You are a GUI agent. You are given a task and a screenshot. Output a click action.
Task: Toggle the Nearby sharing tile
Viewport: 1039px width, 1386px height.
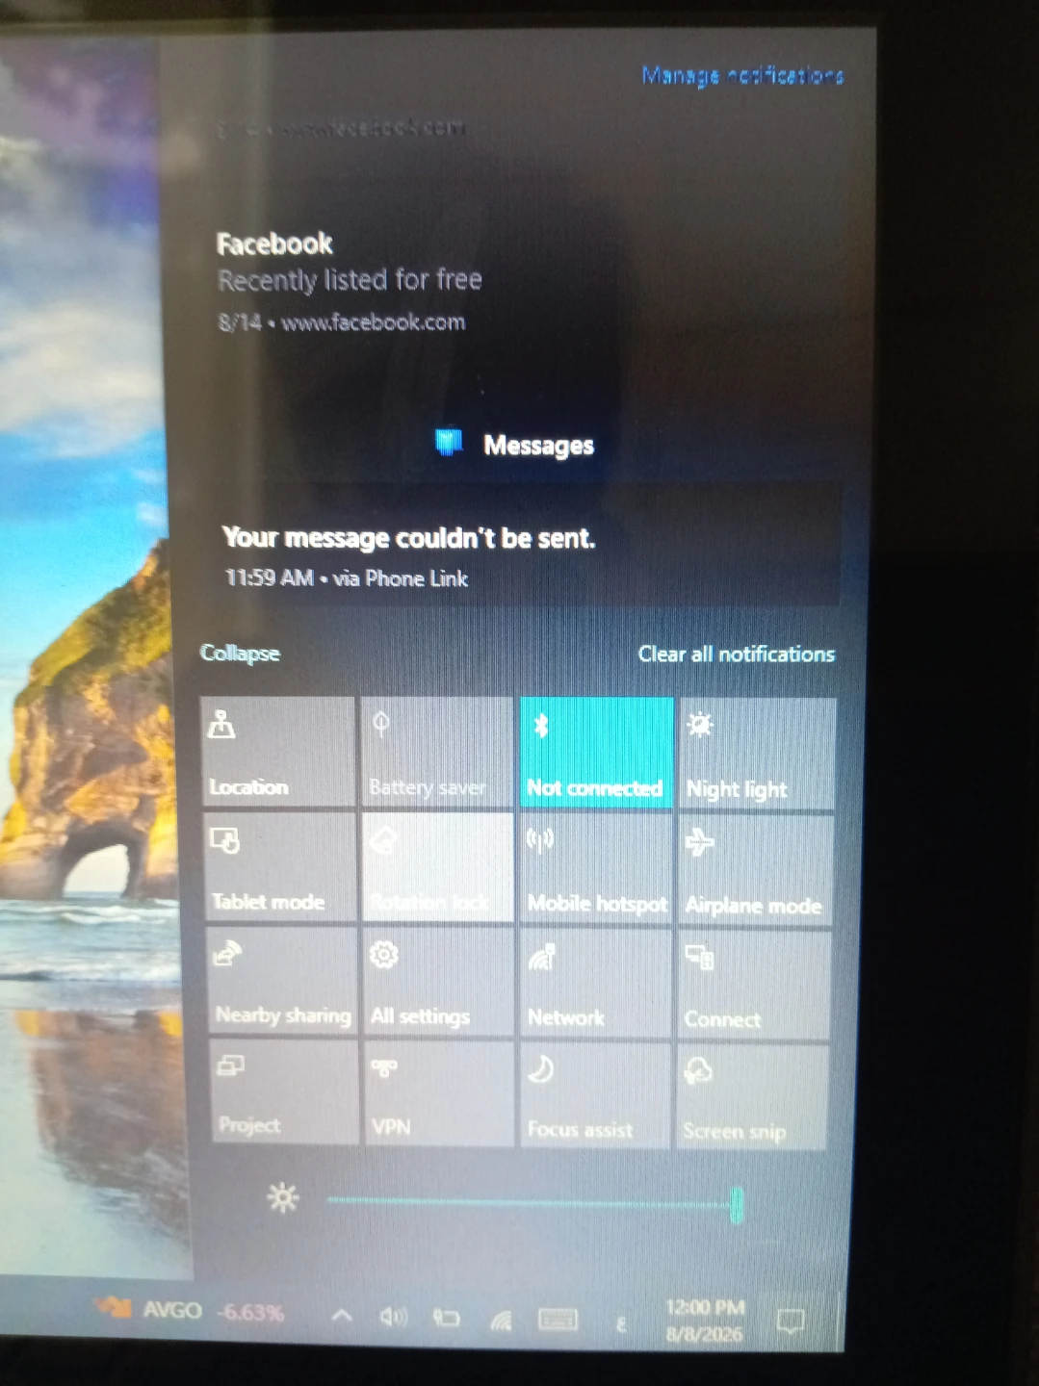coord(282,981)
